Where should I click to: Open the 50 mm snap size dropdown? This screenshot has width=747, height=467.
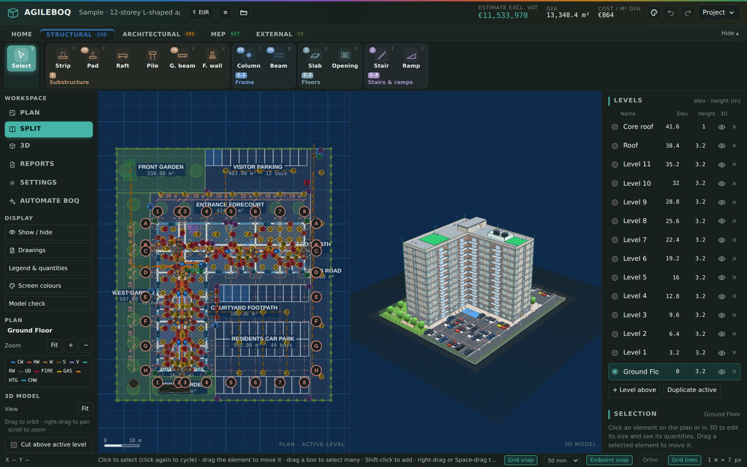562,460
